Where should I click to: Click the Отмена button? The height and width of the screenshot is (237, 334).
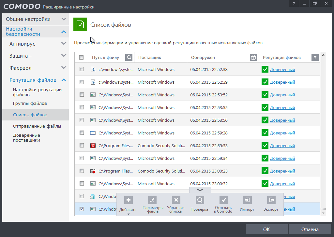(x=310, y=229)
